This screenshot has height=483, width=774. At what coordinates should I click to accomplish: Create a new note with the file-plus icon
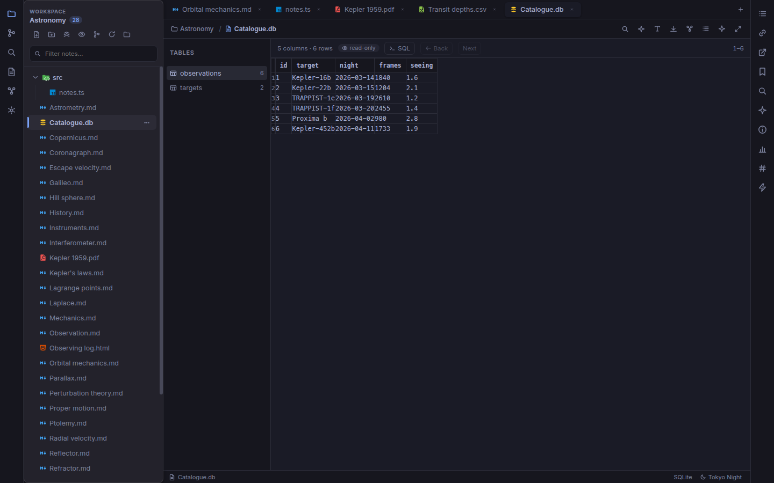pyautogui.click(x=37, y=34)
